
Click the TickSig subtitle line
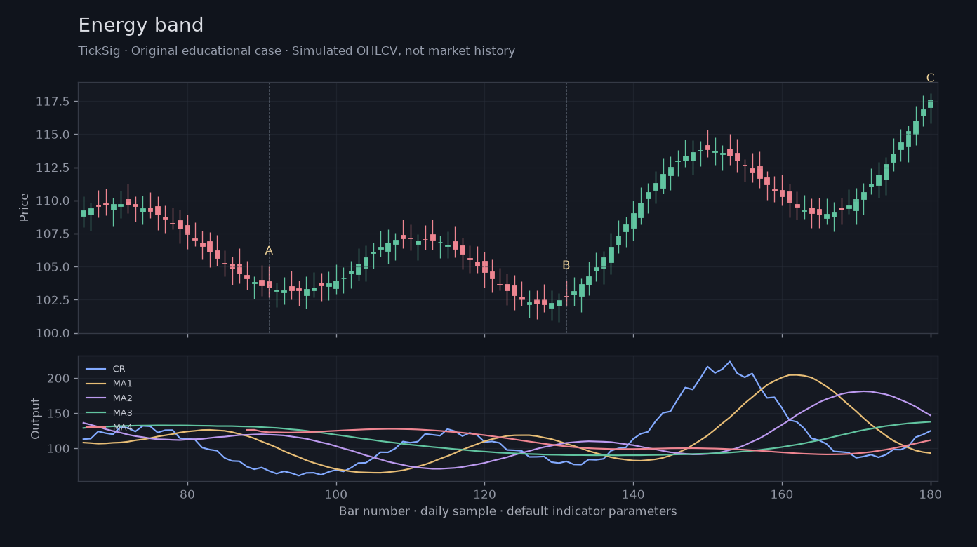(x=296, y=51)
